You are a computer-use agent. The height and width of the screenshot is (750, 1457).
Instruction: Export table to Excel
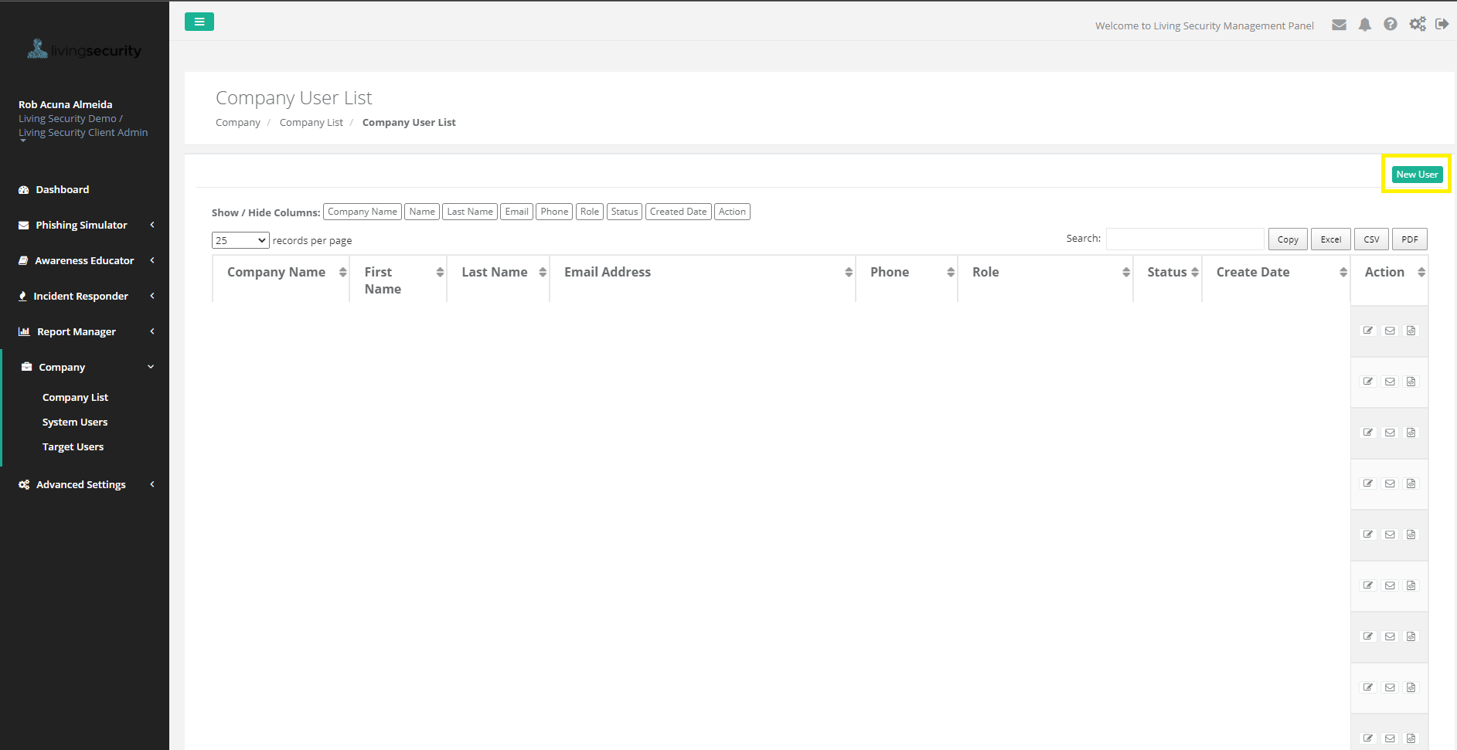pyautogui.click(x=1331, y=239)
